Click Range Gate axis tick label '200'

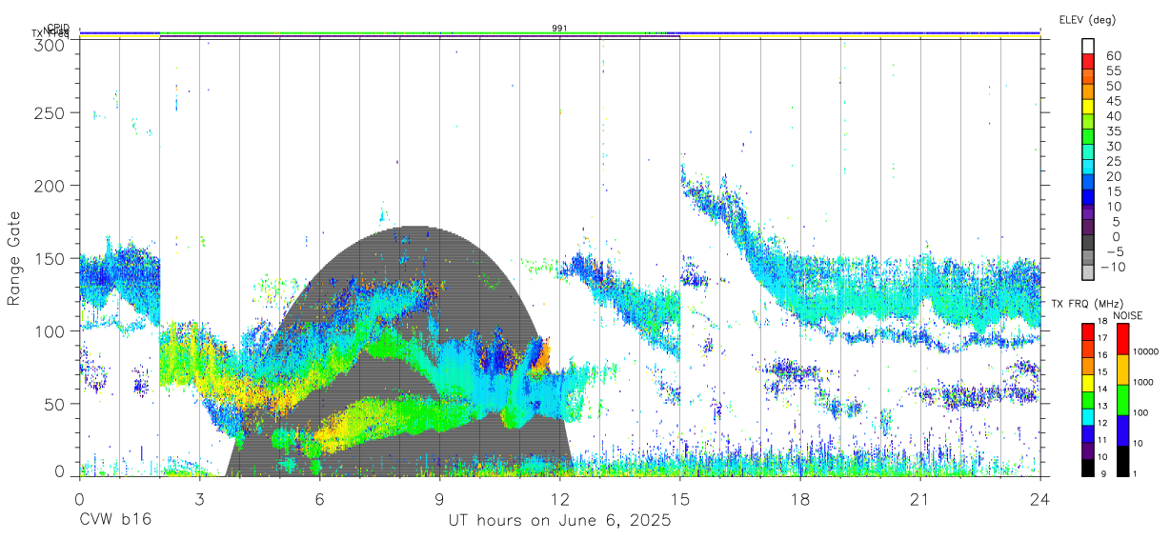click(50, 185)
